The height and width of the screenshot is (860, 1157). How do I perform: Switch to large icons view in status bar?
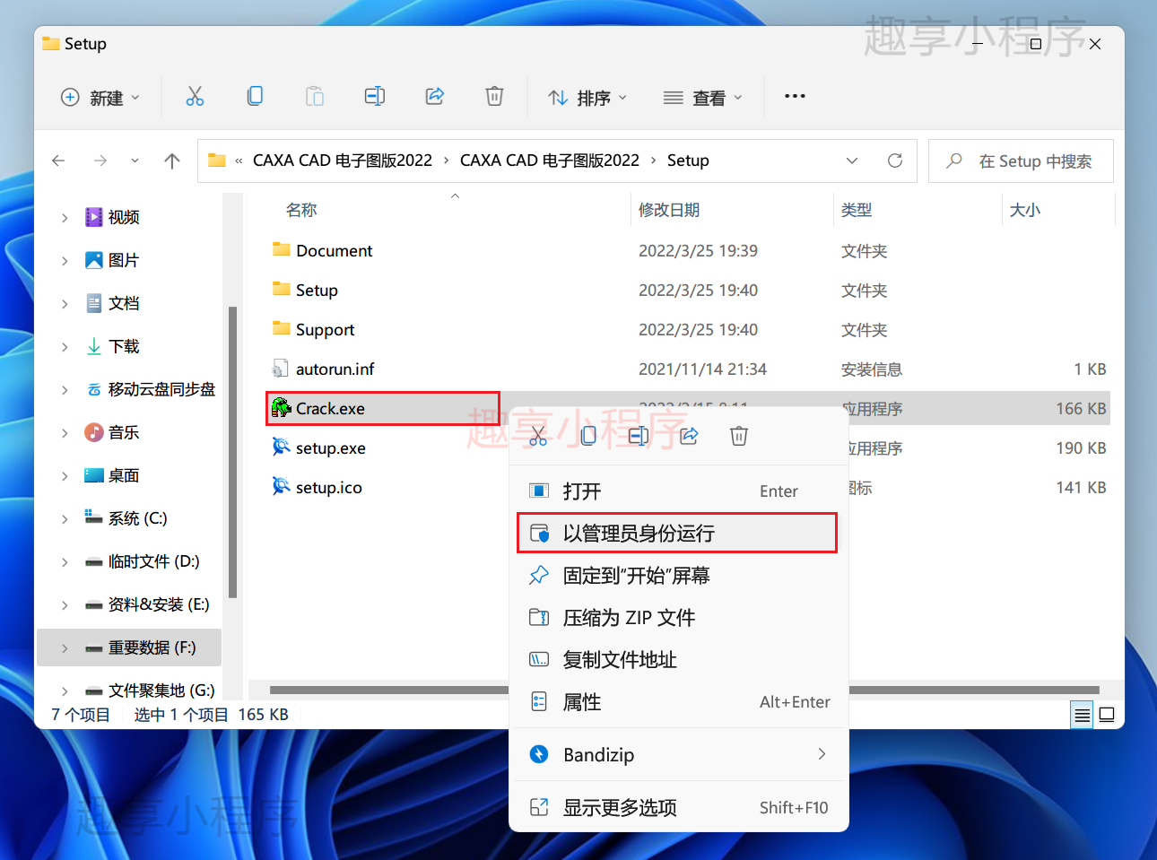click(1107, 715)
